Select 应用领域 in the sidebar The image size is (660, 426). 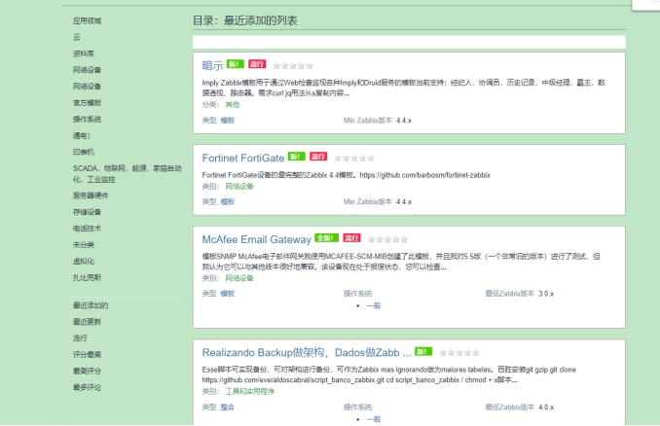click(88, 20)
